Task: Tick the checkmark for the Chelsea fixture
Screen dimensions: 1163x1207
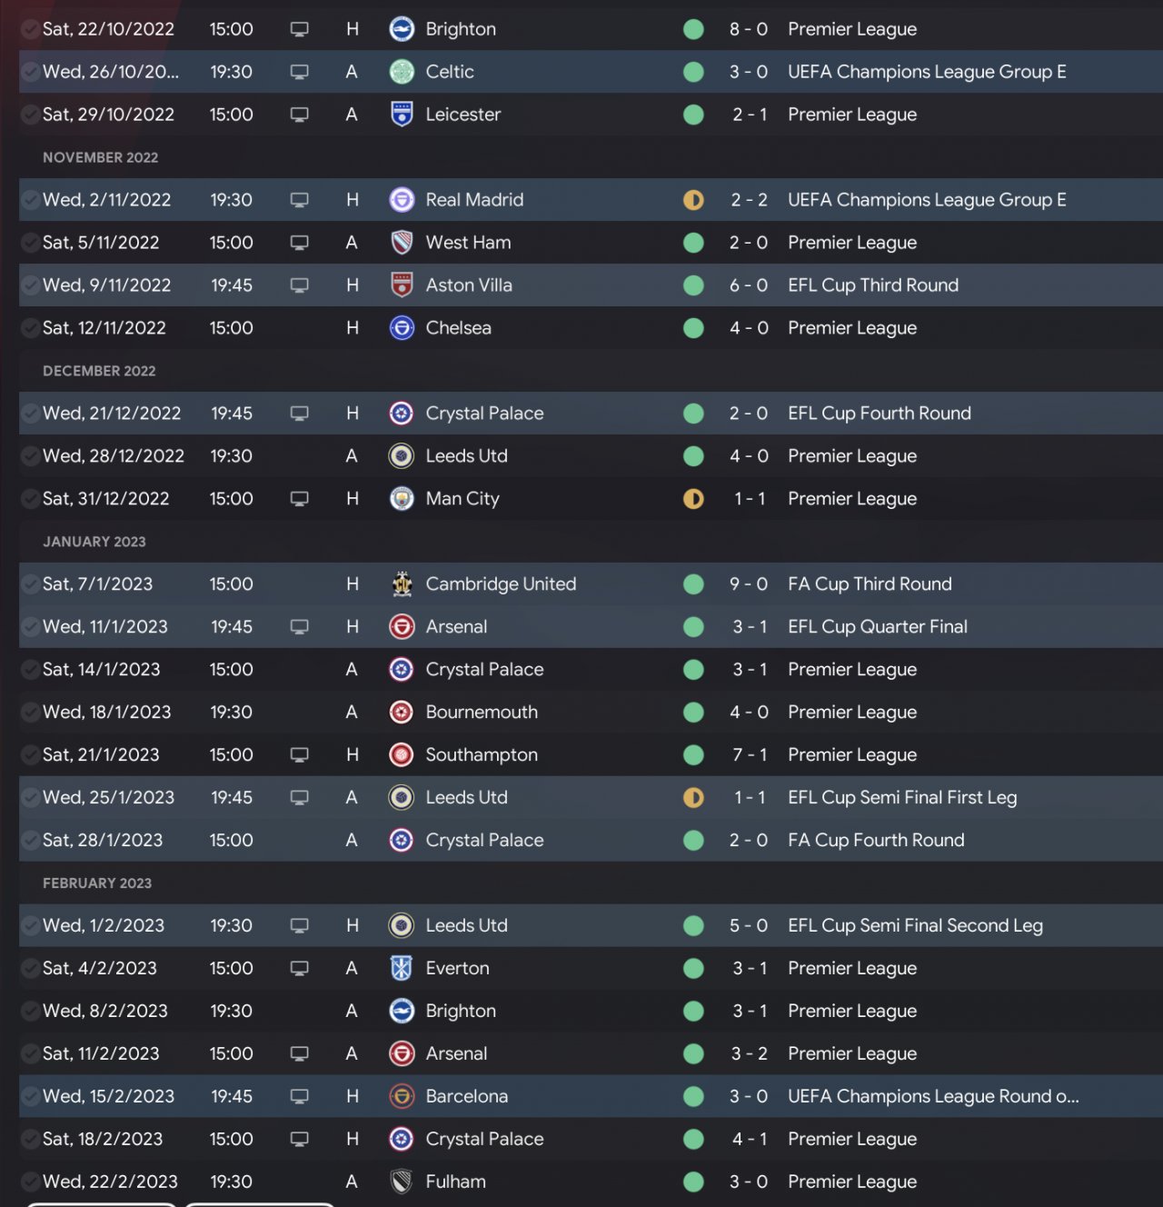Action: click(30, 328)
